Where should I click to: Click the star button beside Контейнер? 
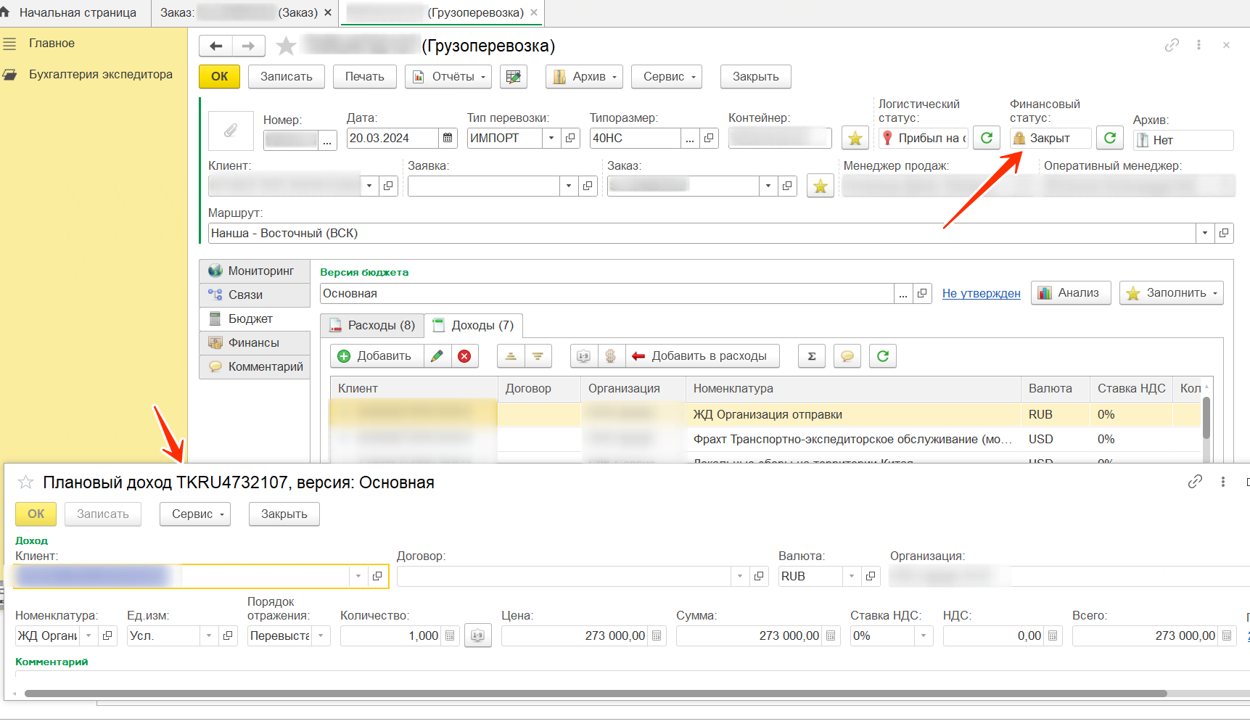coord(855,138)
